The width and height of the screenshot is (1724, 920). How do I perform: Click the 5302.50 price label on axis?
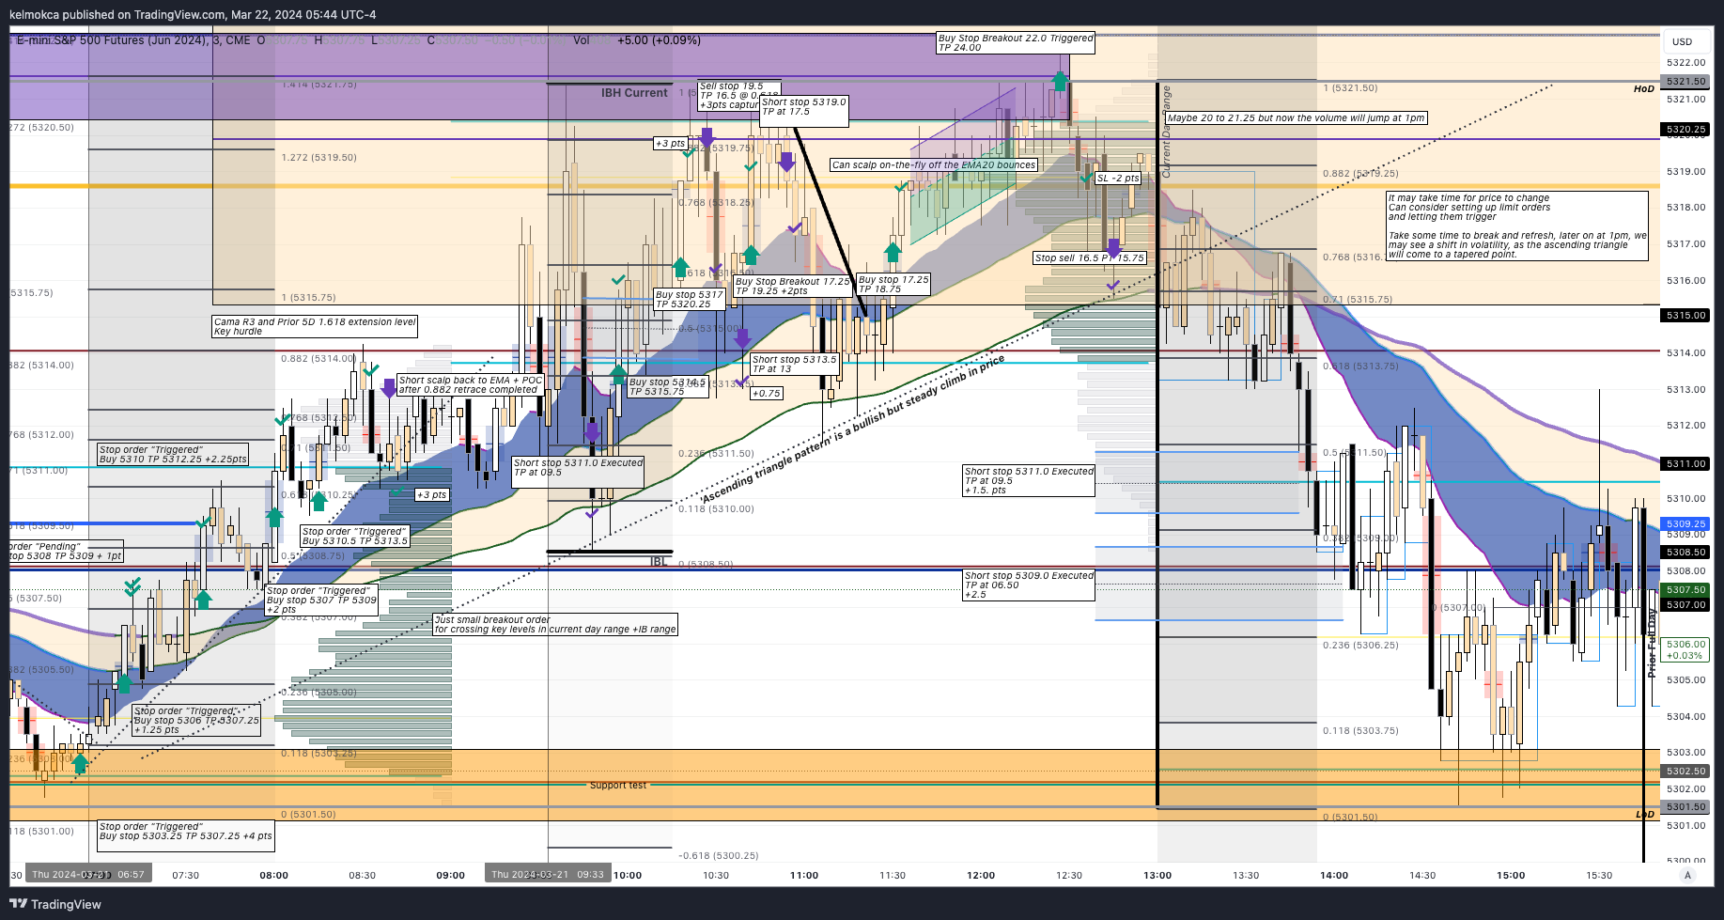coord(1686,771)
